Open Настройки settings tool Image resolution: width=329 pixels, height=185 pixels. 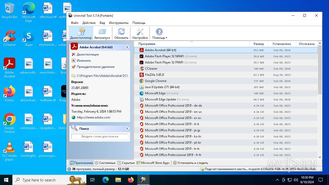140,33
